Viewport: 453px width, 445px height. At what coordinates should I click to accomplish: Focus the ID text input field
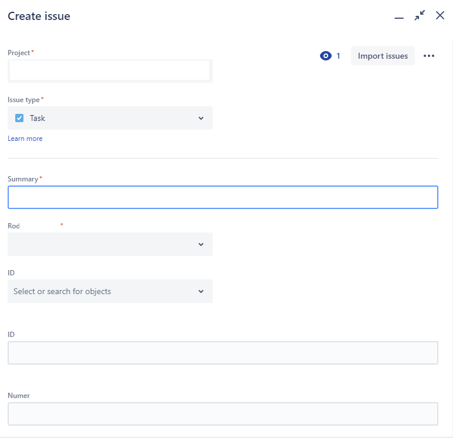point(223,353)
